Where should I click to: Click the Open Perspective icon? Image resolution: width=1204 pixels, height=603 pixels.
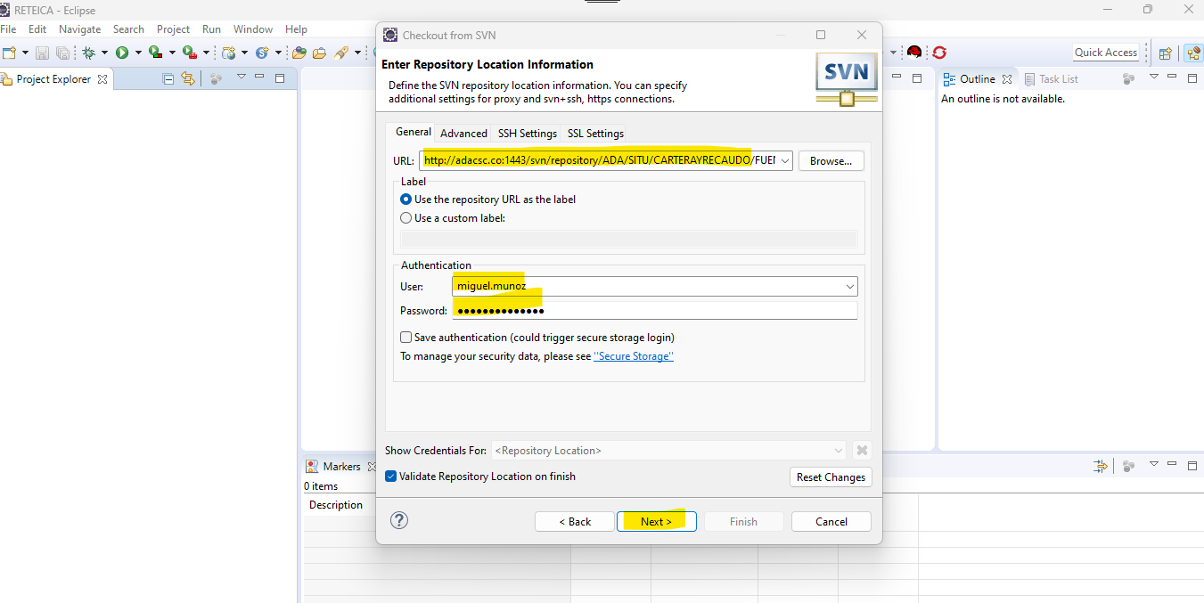pos(1165,53)
